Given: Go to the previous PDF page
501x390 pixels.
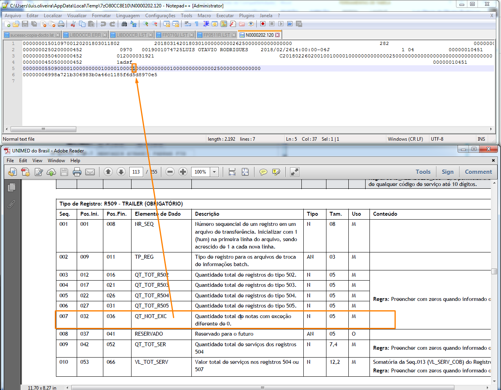Looking at the screenshot, I should (x=108, y=172).
